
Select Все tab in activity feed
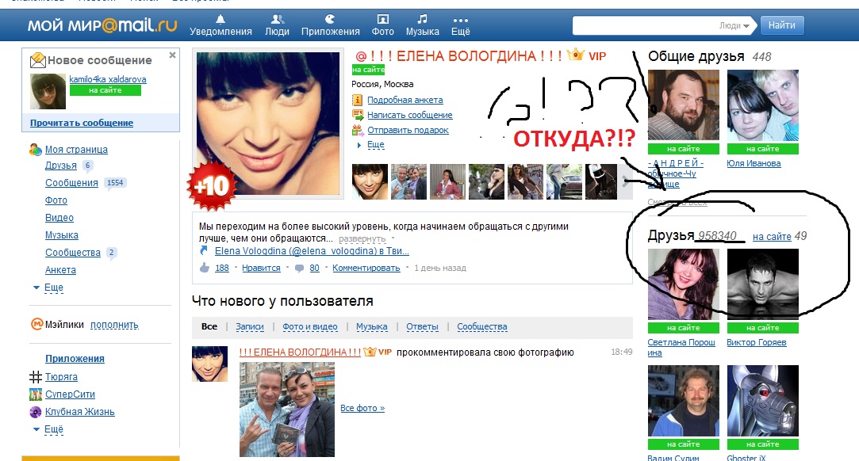(x=209, y=326)
